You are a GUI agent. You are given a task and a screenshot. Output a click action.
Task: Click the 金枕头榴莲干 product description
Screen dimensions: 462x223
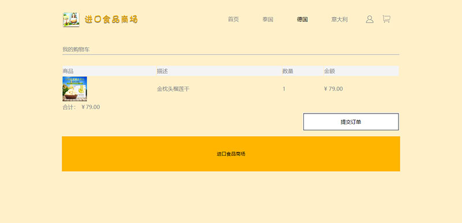tap(173, 89)
